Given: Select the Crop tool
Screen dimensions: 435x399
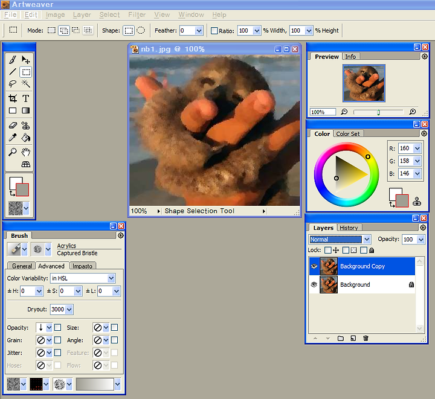Looking at the screenshot, I should [x=13, y=98].
